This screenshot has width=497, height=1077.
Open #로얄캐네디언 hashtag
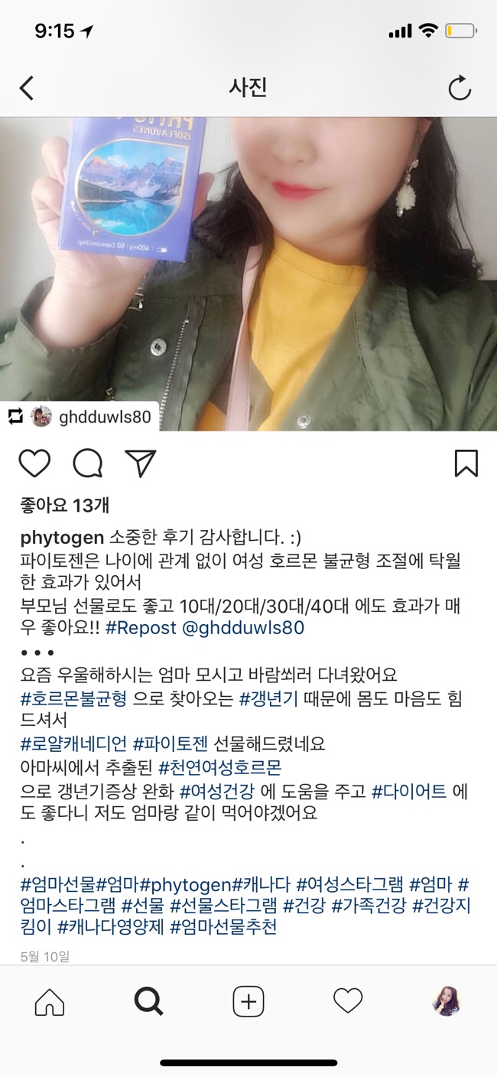pos(74,743)
